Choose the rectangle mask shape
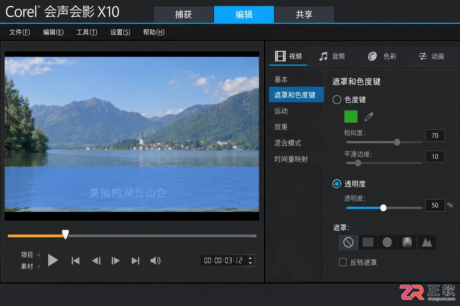 click(368, 242)
